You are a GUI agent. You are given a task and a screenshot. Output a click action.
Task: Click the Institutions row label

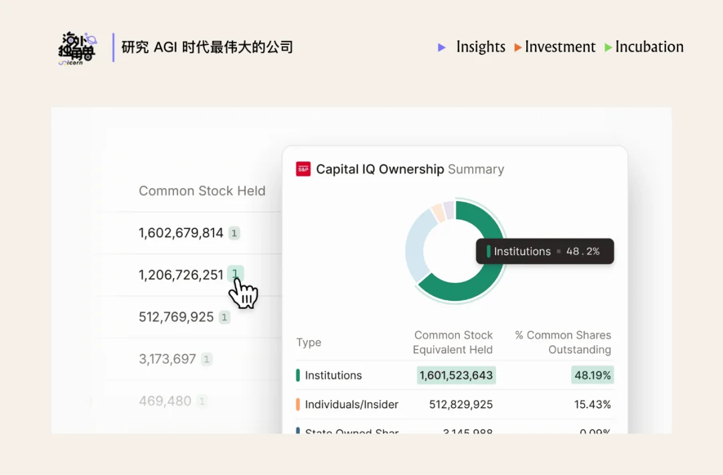coord(332,375)
